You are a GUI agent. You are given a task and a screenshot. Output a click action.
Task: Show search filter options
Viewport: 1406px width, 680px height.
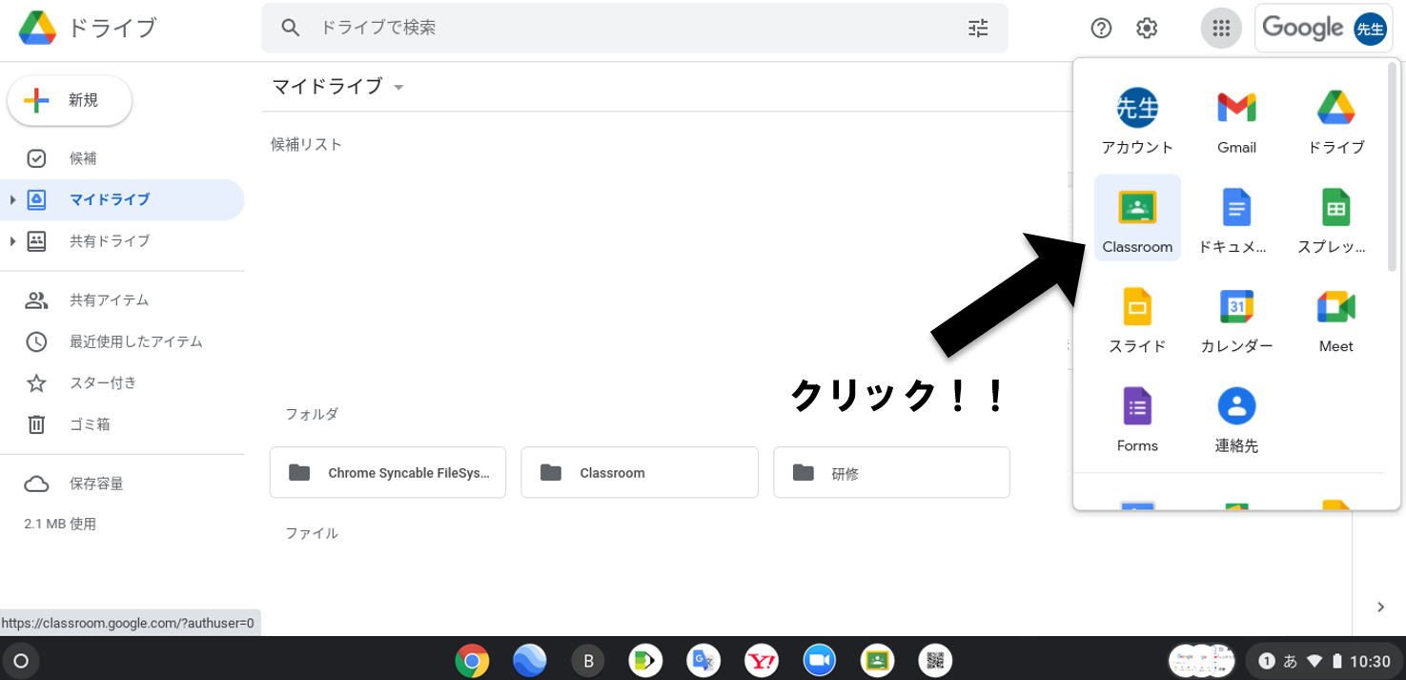(979, 28)
